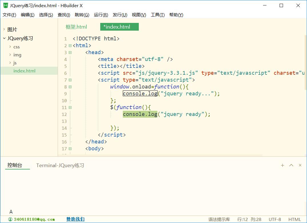Screen dimensions: 307x223
Task: Click the highlighted console.log on line 12
Action: (x=140, y=114)
